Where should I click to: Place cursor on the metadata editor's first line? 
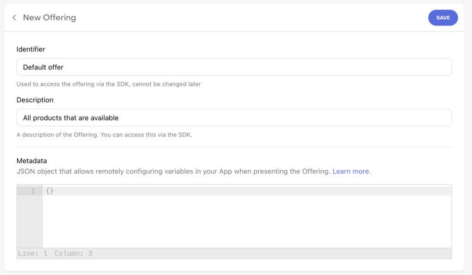[x=245, y=191]
